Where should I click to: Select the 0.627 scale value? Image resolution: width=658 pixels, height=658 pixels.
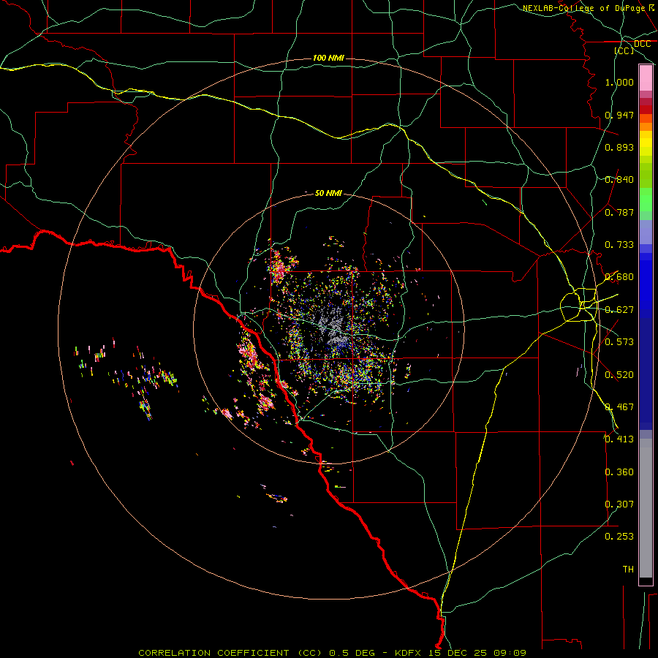coord(619,310)
